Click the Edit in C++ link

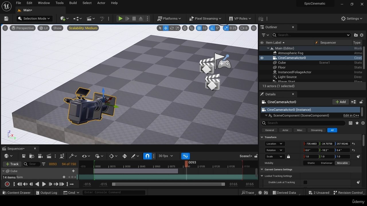[351, 116]
